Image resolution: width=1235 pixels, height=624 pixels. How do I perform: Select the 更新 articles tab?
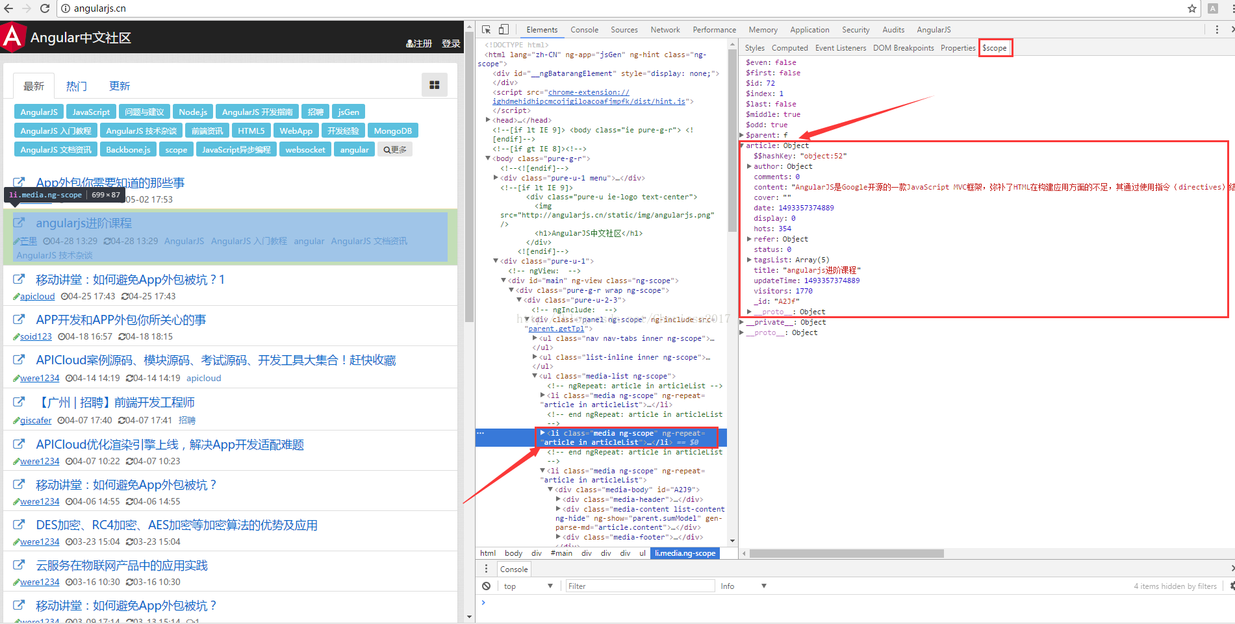120,86
